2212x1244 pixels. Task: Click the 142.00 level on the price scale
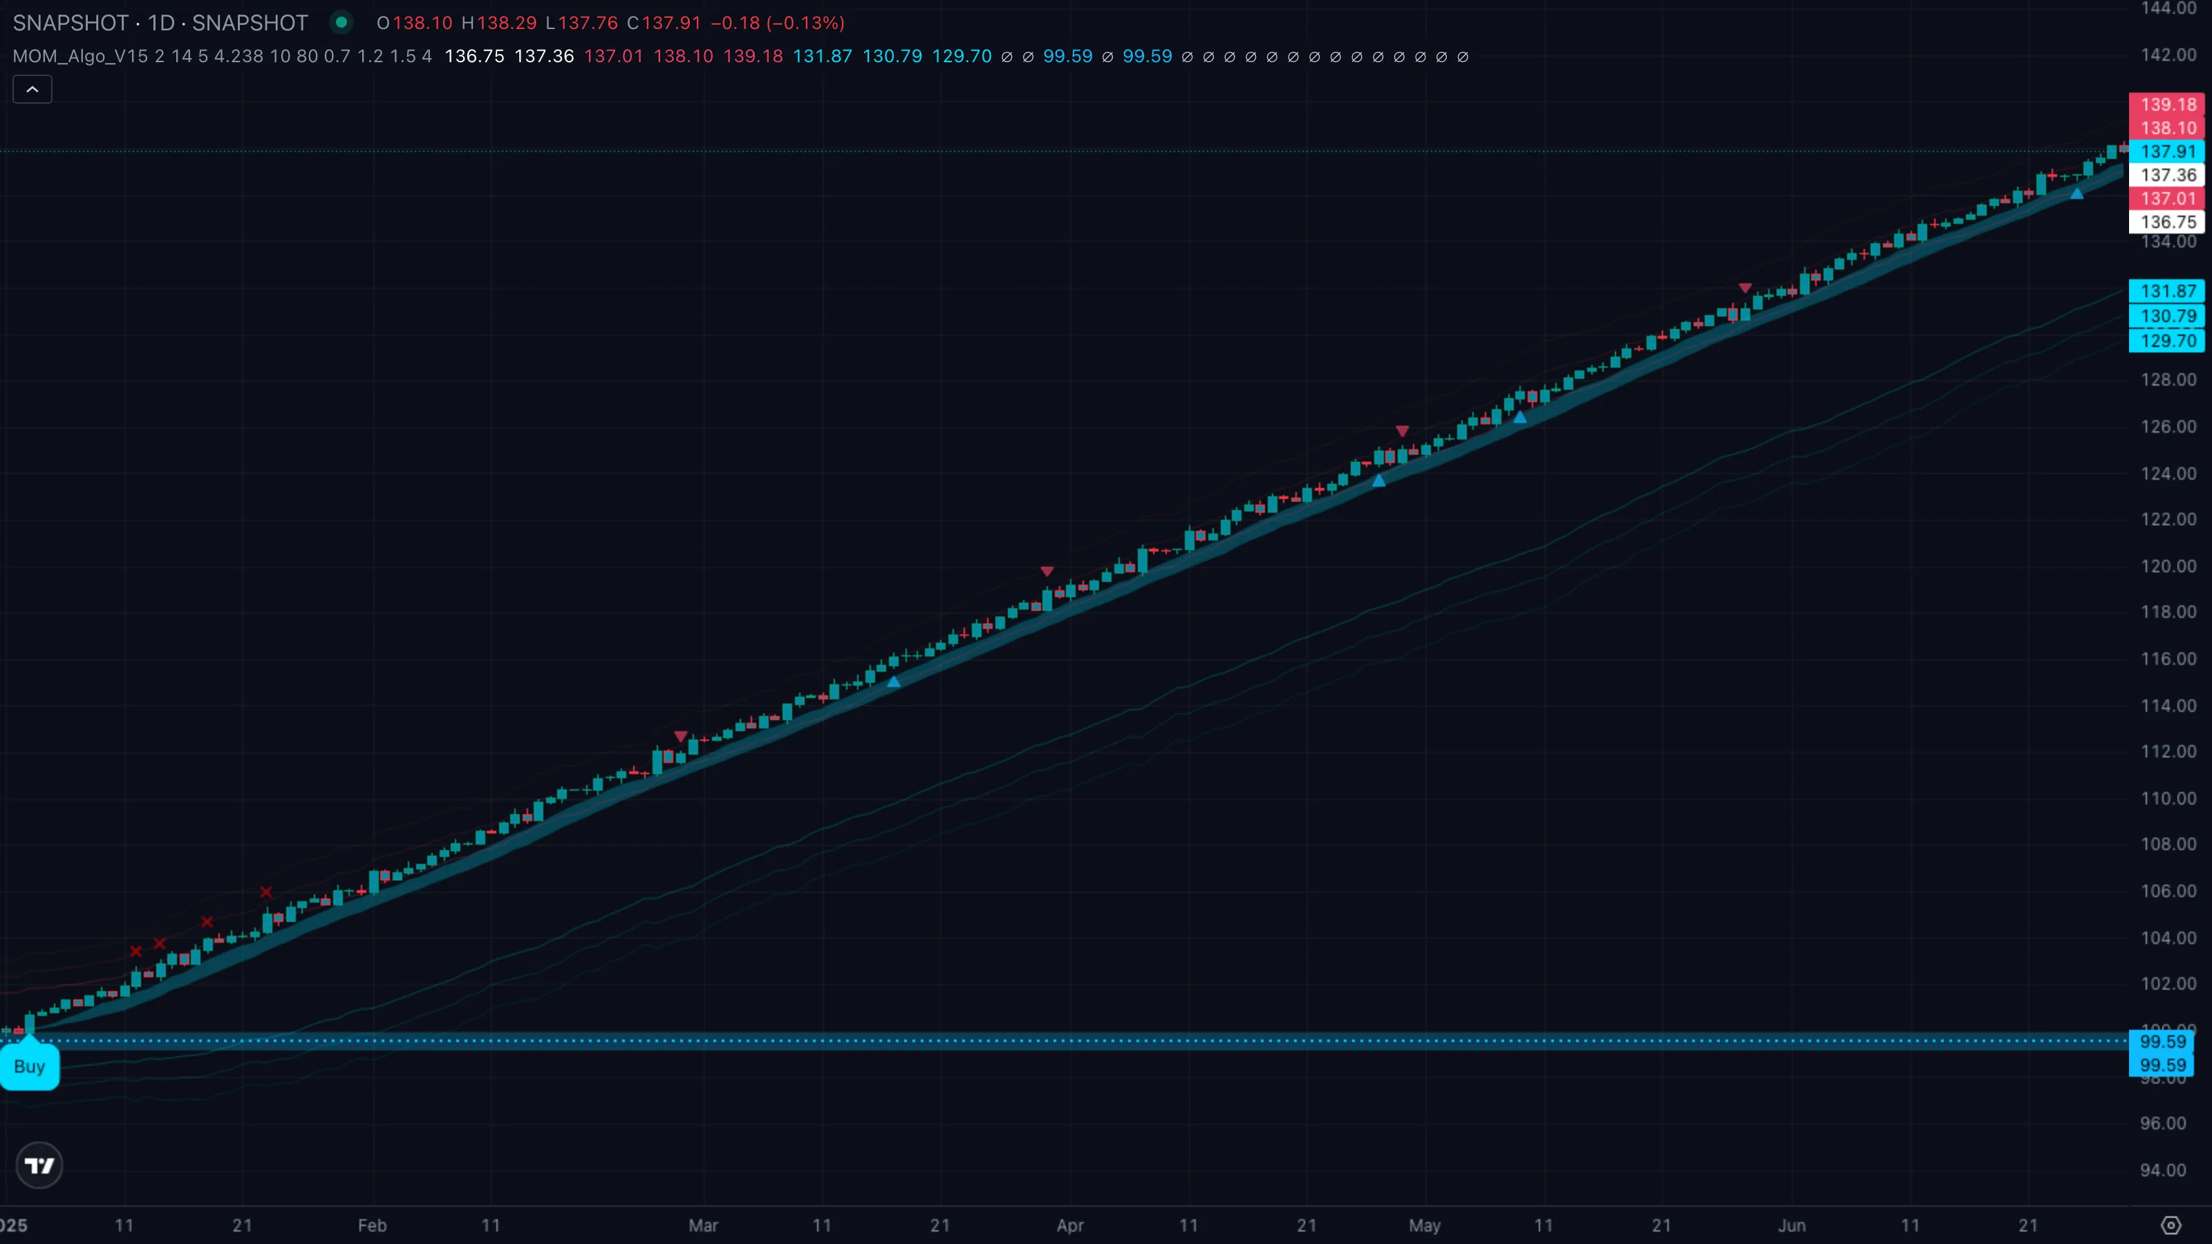(2168, 55)
